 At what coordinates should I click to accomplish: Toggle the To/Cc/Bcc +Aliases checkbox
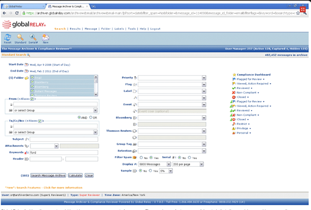(x=40, y=121)
